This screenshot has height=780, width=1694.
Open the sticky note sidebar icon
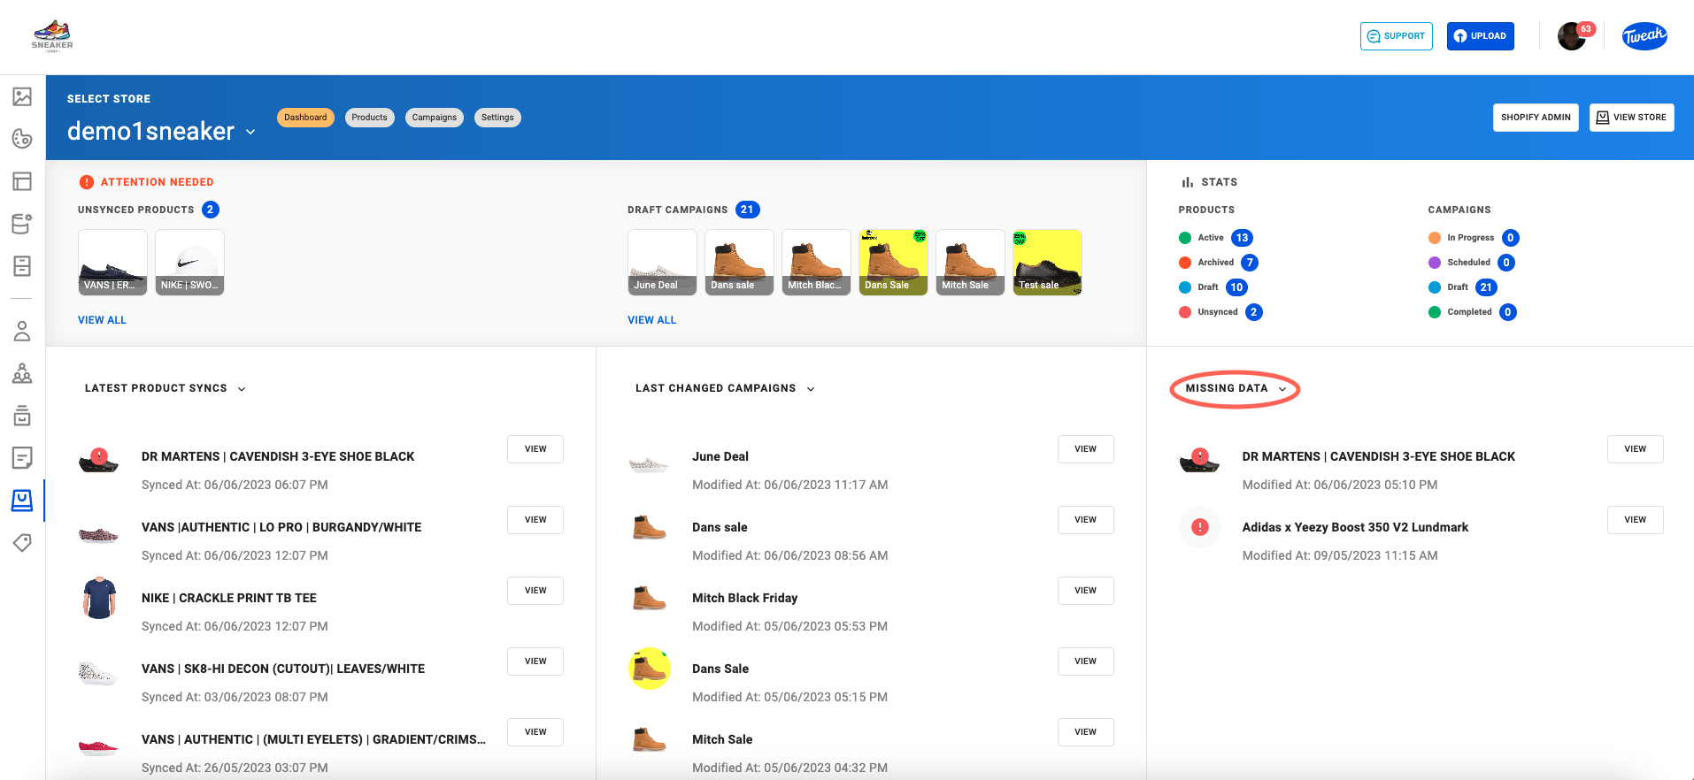22,457
